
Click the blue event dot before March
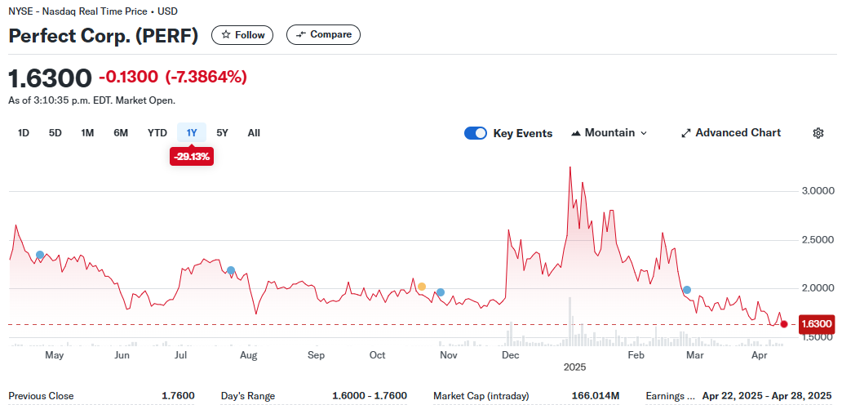686,290
